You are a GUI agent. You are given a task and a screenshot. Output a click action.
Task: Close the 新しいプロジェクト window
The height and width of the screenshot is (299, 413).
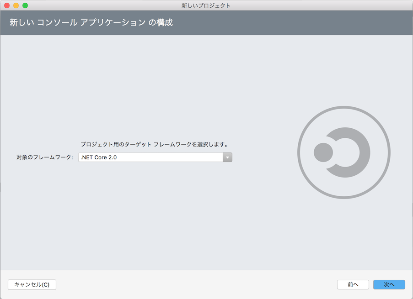click(x=7, y=5)
